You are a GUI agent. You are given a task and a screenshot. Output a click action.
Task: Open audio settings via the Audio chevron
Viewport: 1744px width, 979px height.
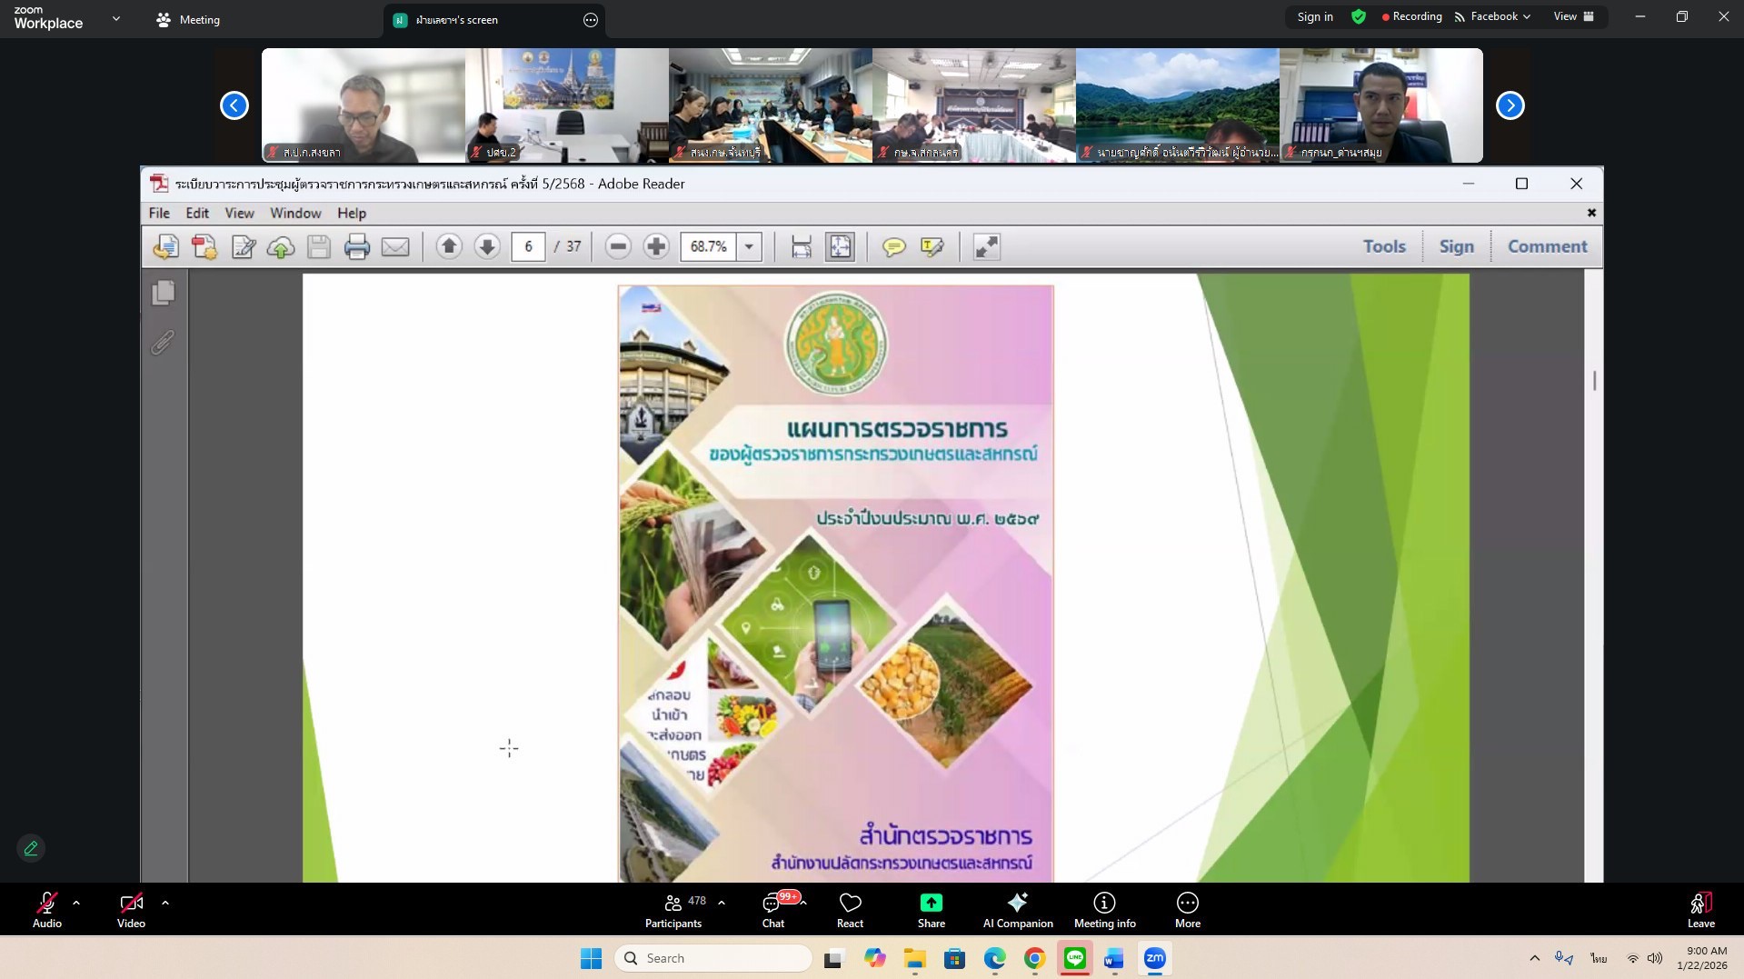(x=76, y=902)
